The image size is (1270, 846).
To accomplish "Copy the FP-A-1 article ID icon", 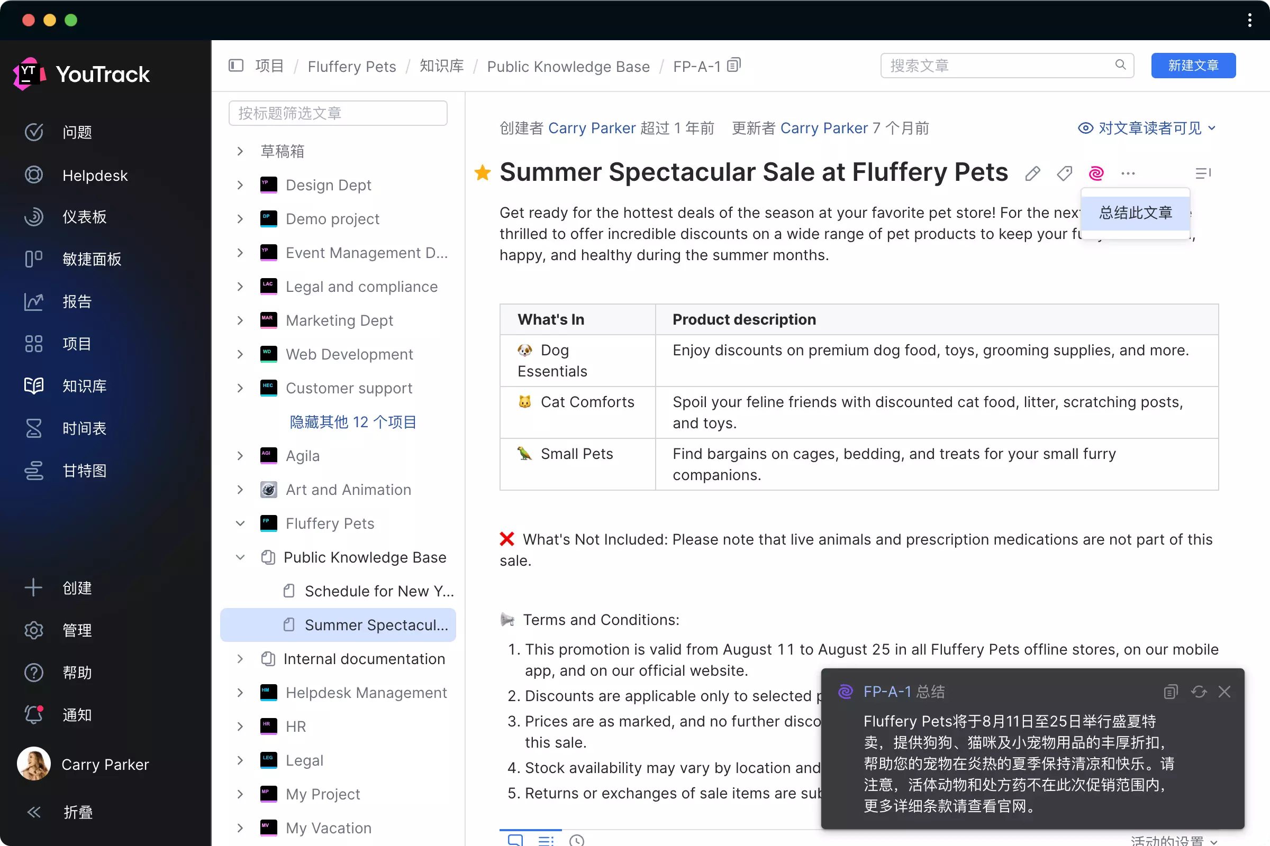I will (734, 65).
